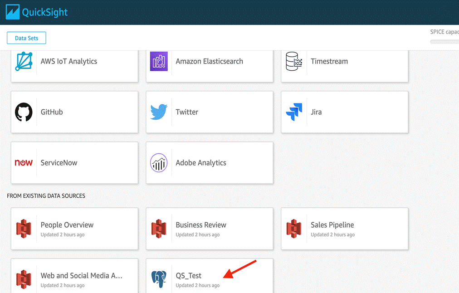Viewport: 459px width, 293px height.
Task: Click the Business Review S3 icon
Action: click(159, 229)
